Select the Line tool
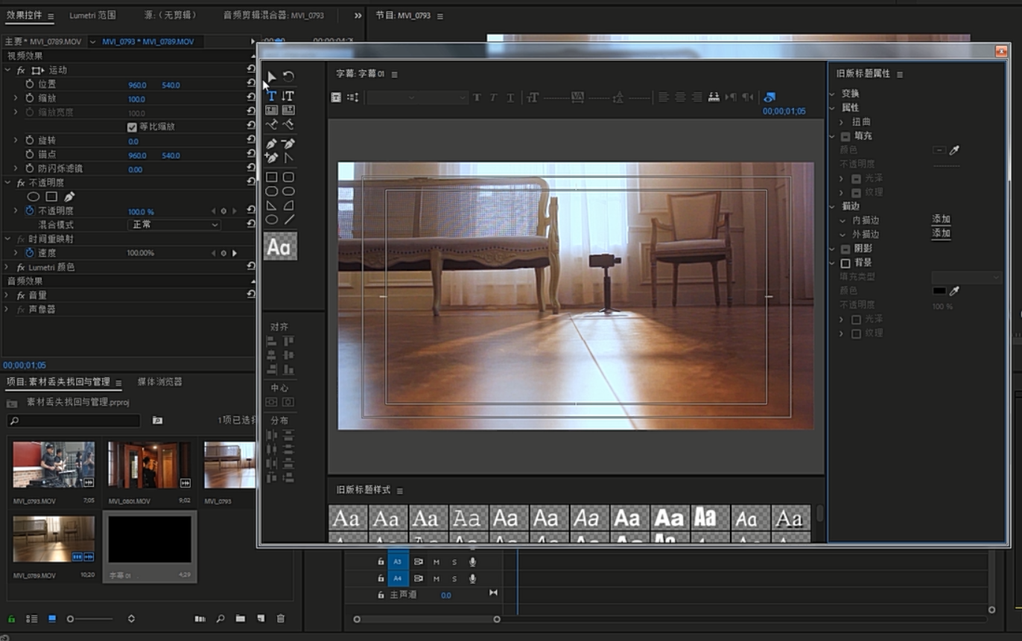The width and height of the screenshot is (1022, 641). [x=288, y=220]
